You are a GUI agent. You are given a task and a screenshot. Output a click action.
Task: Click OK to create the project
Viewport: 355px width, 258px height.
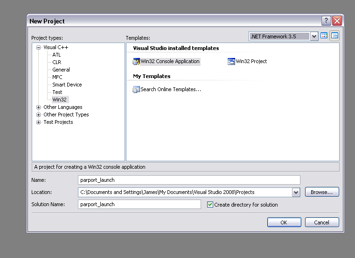(284, 222)
